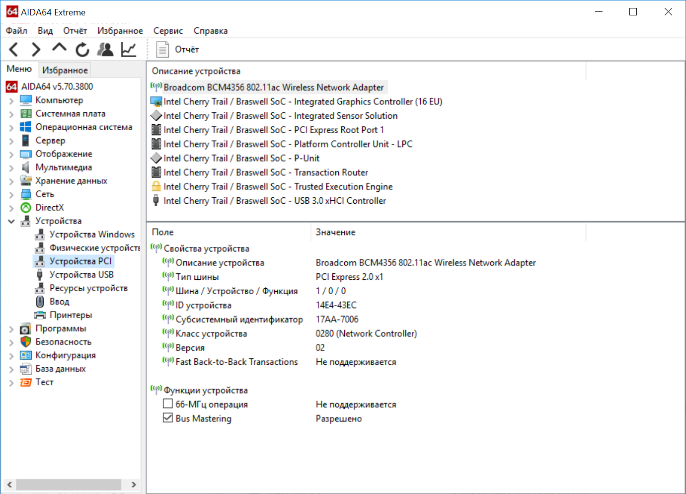Viewport: 686px width, 494px height.
Task: Collapse the Устройства tree node
Action: click(x=11, y=221)
